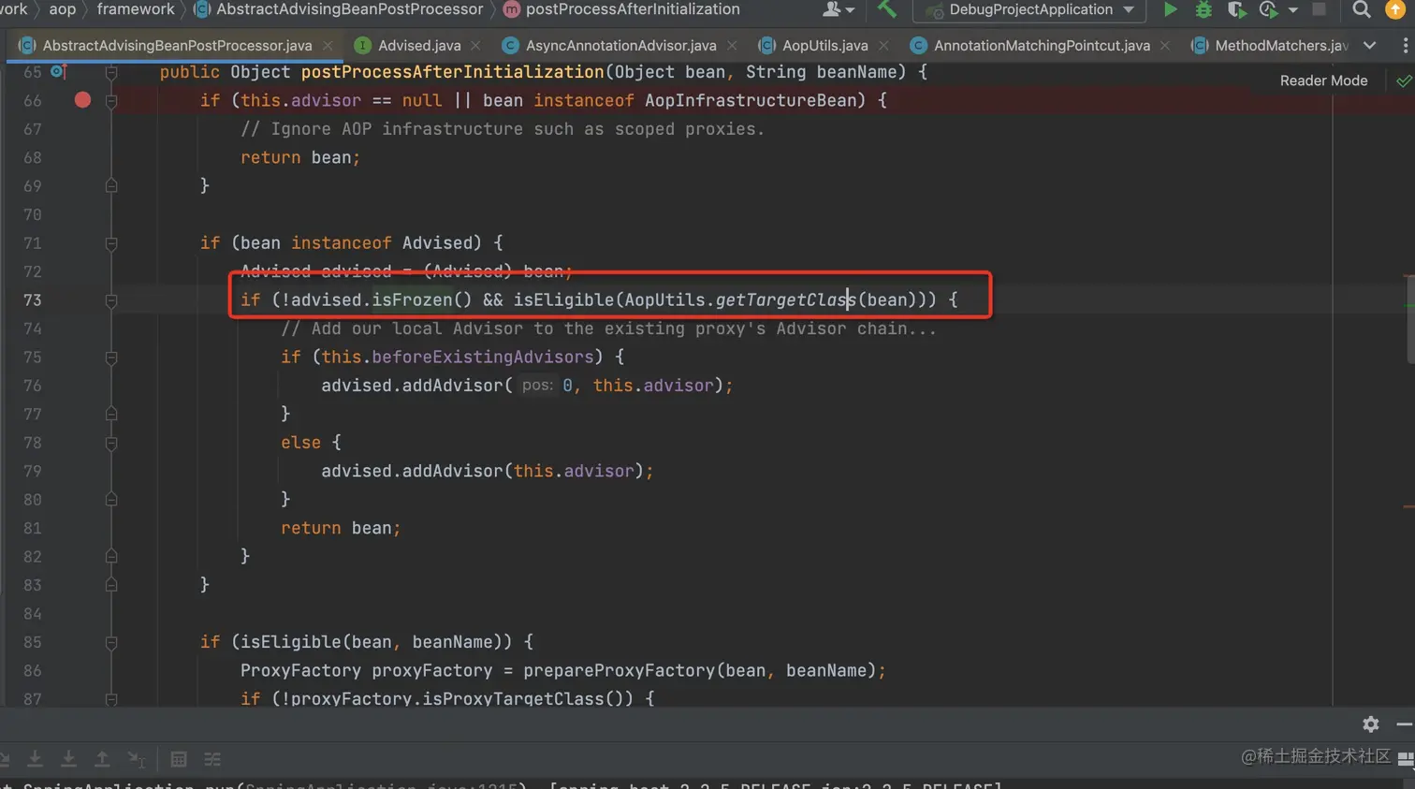Screen dimensions: 1415x789
Task: Expand more run actions dropdown arrow
Action: click(x=1292, y=10)
